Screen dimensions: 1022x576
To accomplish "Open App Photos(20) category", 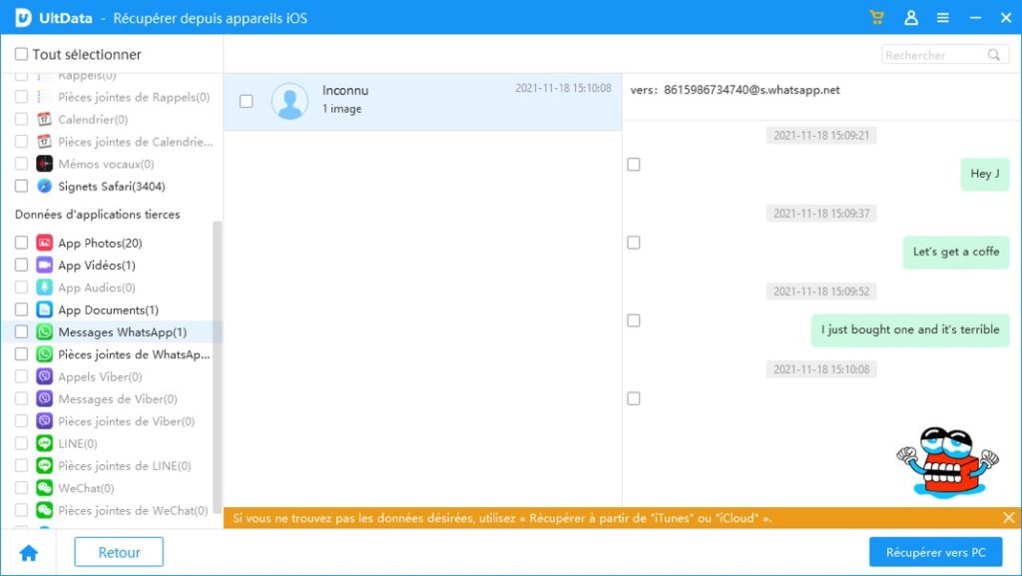I will [x=100, y=243].
